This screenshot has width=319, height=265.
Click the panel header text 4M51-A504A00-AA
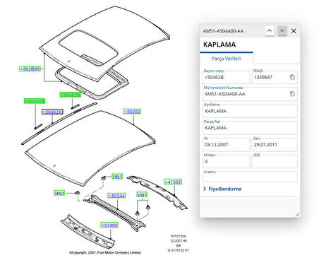click(223, 31)
